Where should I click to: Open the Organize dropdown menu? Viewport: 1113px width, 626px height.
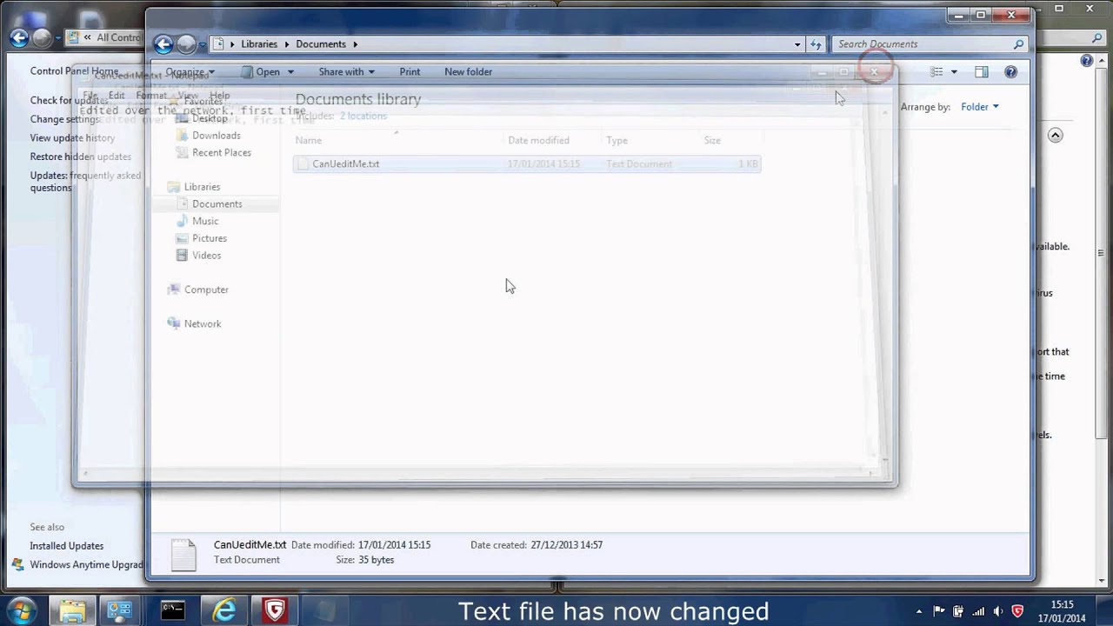[190, 72]
